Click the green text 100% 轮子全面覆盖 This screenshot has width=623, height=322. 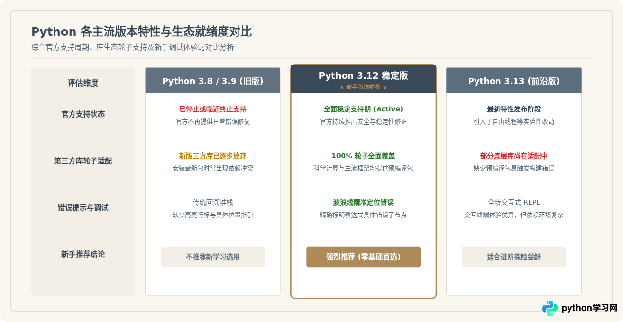coord(363,156)
